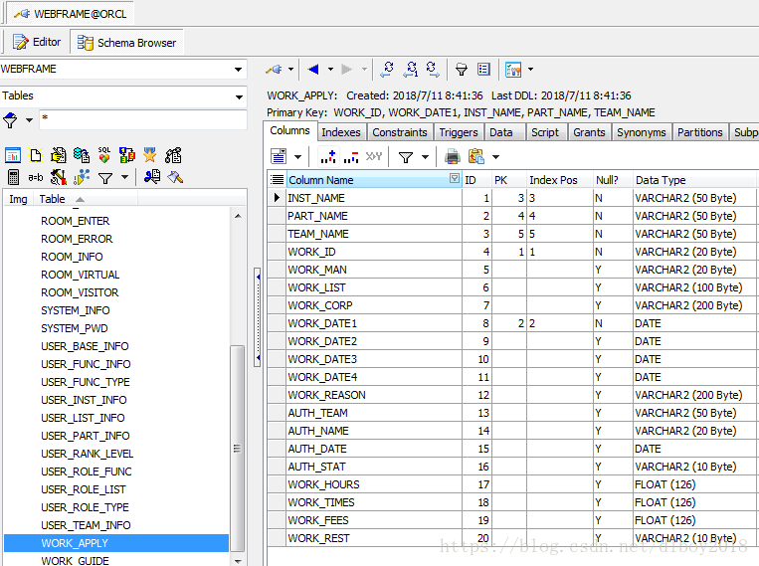The height and width of the screenshot is (566, 759).
Task: Click the plug connection icon in right toolbar
Action: [x=274, y=70]
